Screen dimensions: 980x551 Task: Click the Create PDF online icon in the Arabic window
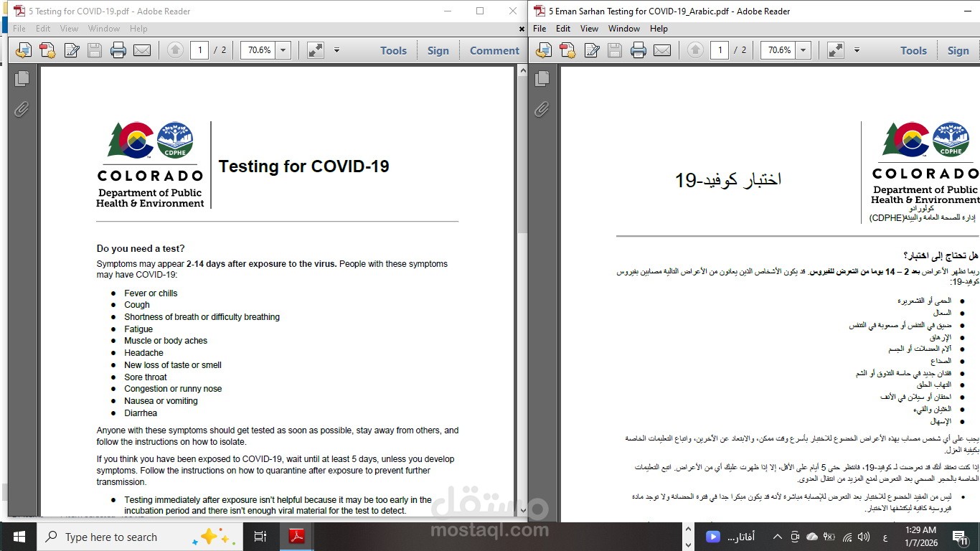point(567,50)
